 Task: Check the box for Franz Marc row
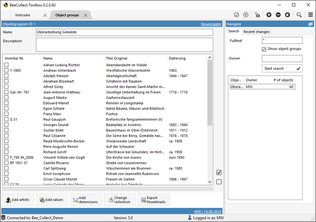click(6, 114)
